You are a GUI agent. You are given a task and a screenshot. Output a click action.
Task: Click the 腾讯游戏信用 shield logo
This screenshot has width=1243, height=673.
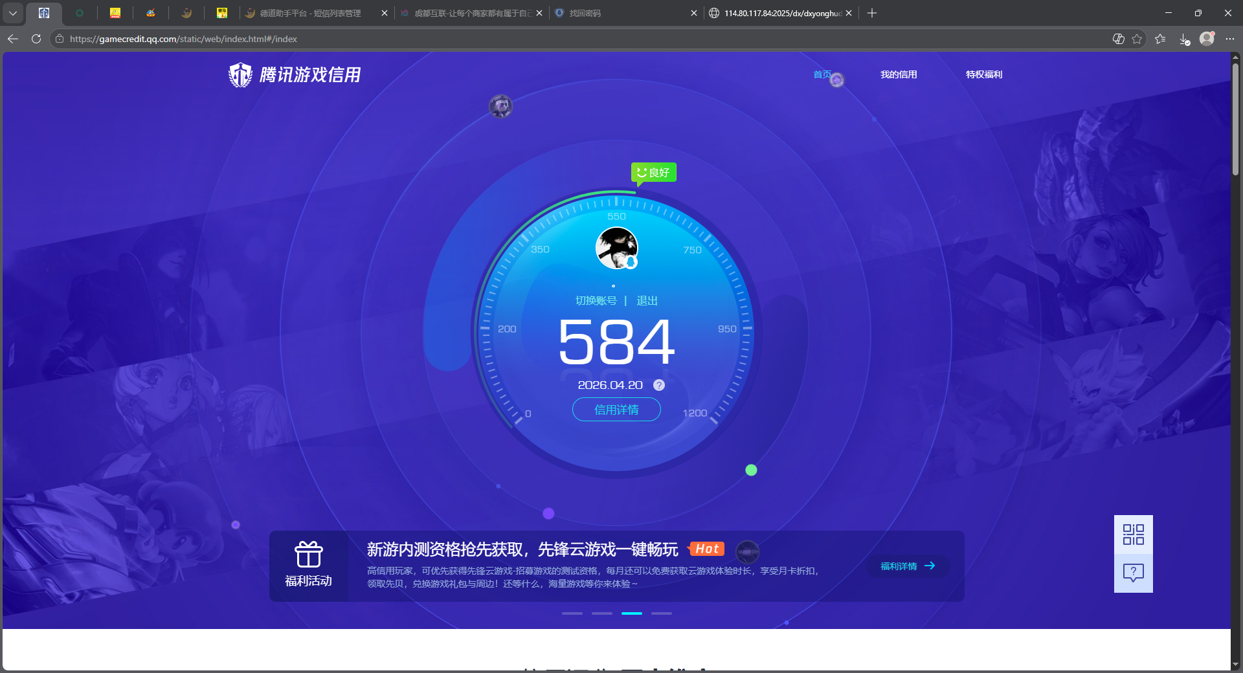tap(240, 74)
